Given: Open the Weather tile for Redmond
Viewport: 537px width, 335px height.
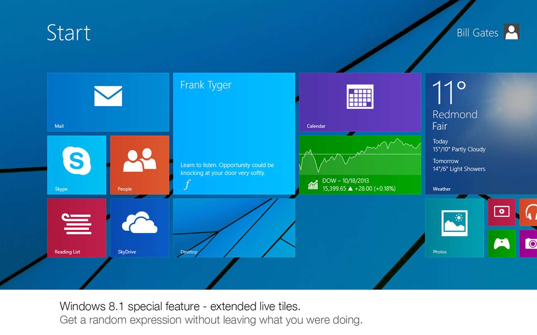Looking at the screenshot, I should point(481,134).
